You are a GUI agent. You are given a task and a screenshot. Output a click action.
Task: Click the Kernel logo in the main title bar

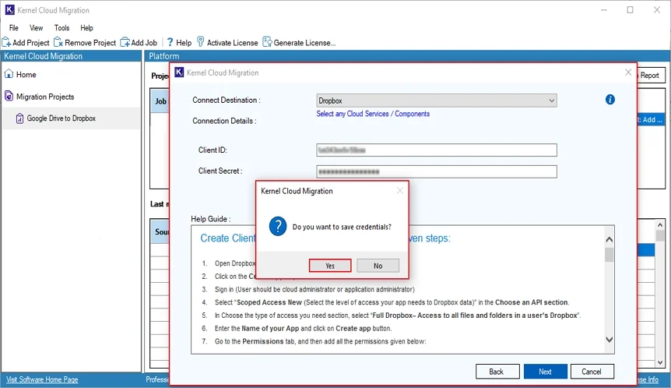tap(9, 10)
